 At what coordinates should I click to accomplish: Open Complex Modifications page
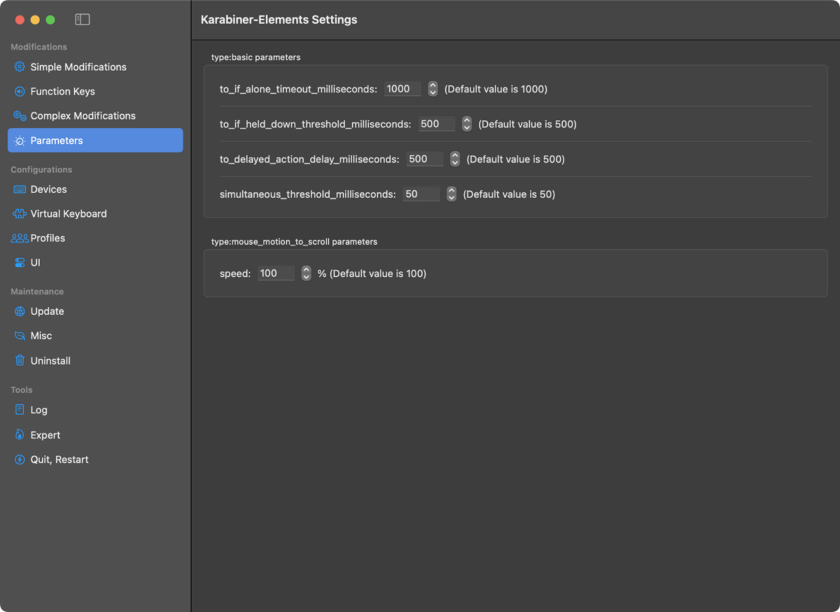95,116
